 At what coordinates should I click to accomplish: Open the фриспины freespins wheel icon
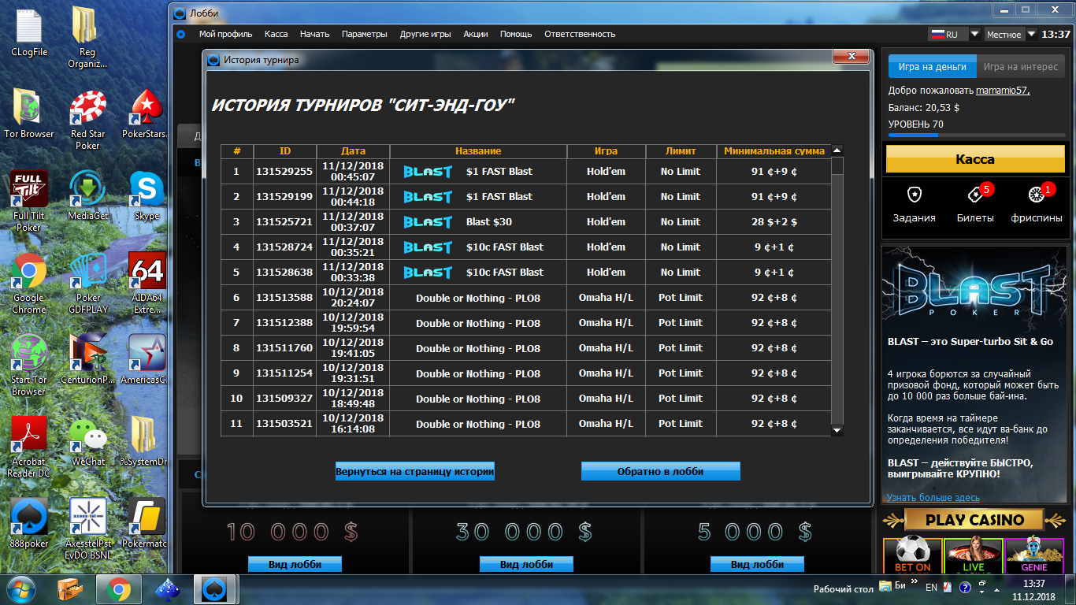coord(1036,194)
